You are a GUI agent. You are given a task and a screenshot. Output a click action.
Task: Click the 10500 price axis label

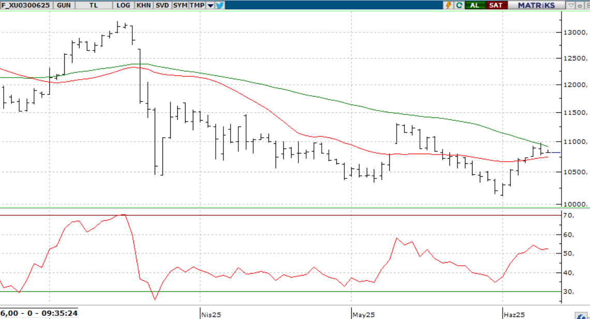coord(575,172)
